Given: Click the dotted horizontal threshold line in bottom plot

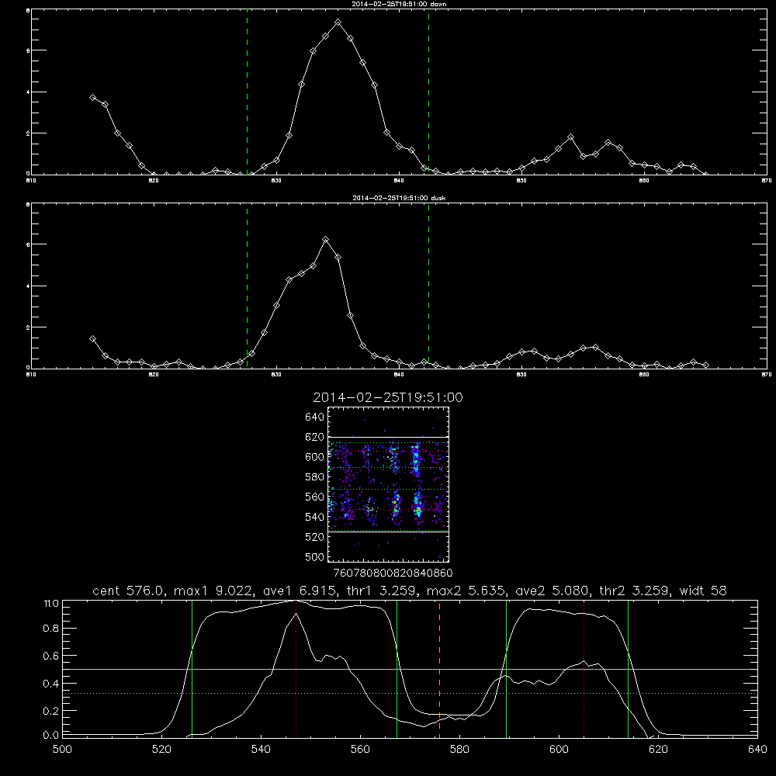Looking at the screenshot, I should tap(411, 693).
